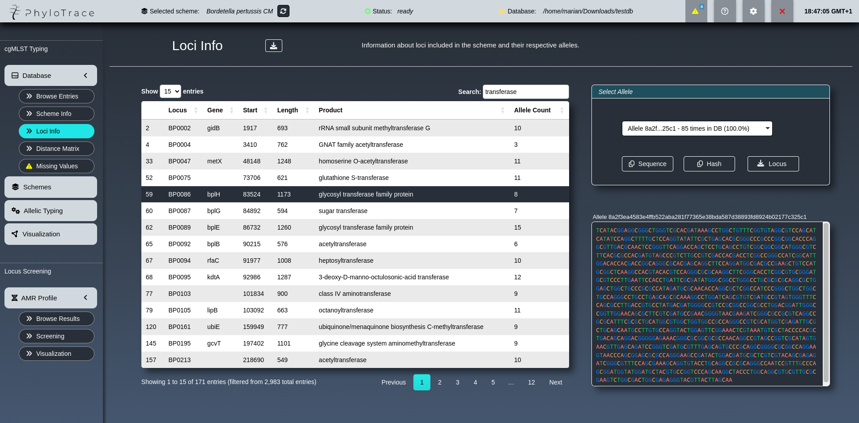The width and height of the screenshot is (859, 423).
Task: Open the Show entries count dropdown
Action: pyautogui.click(x=170, y=91)
